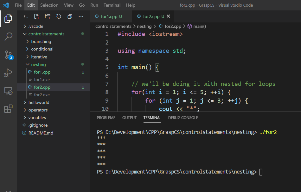Viewport: 301px width, 192px height.
Task: Collapse all folders in the Explorer
Action: point(69,16)
